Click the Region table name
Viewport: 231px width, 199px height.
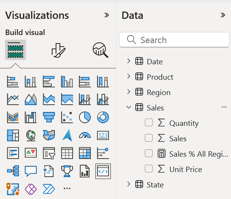click(159, 93)
